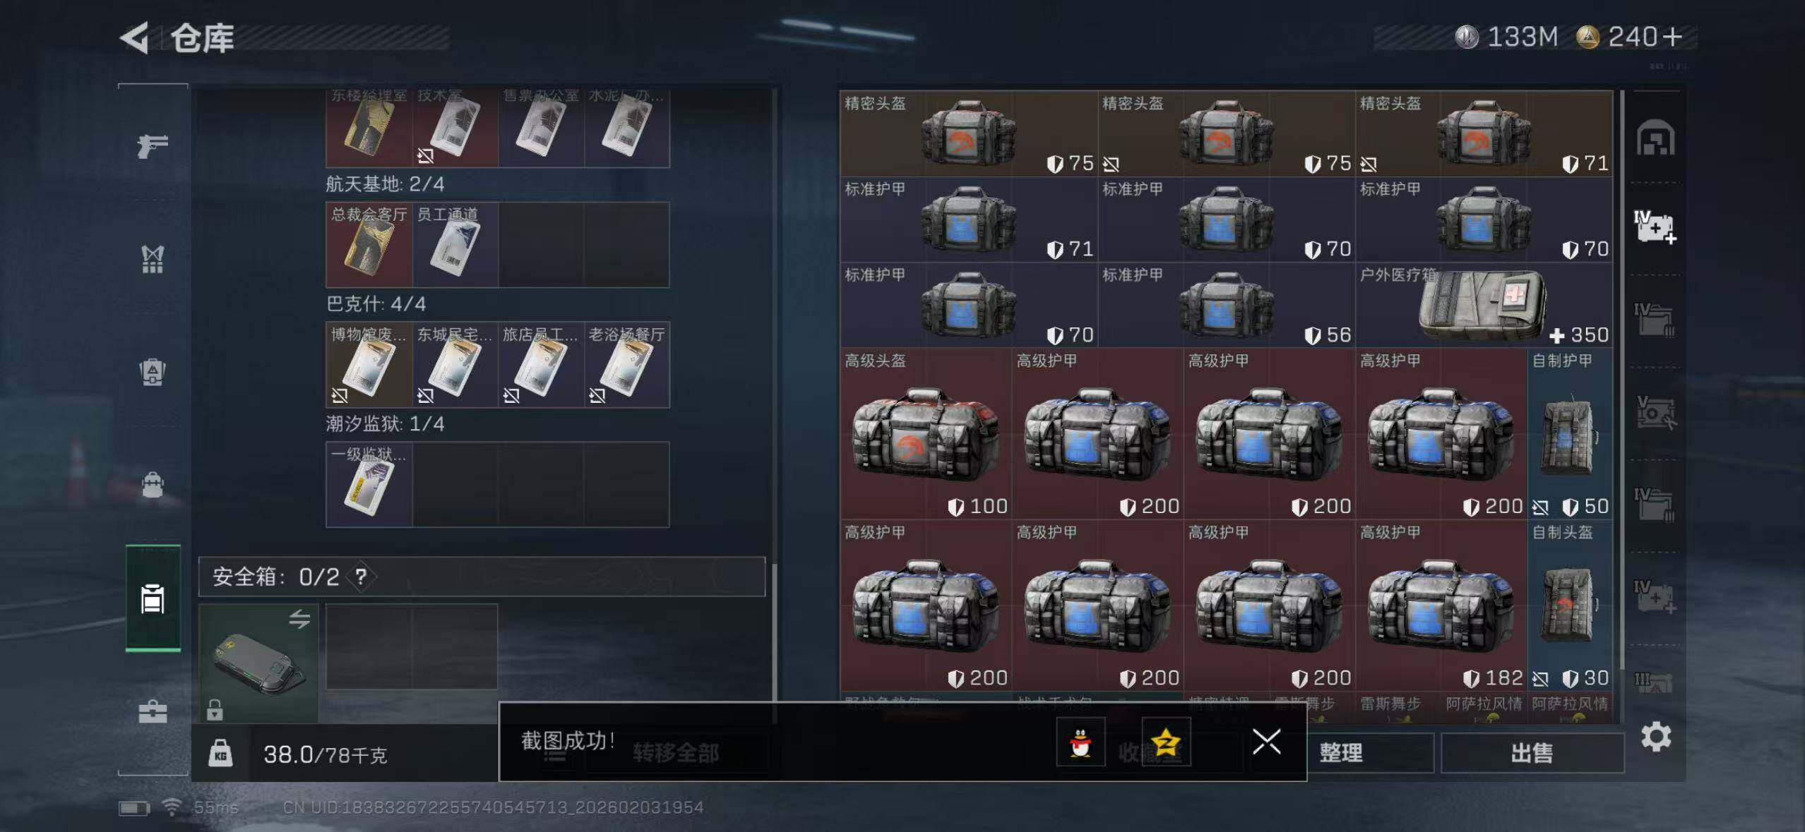Select the backpack category icon in sidebar

[x=153, y=372]
